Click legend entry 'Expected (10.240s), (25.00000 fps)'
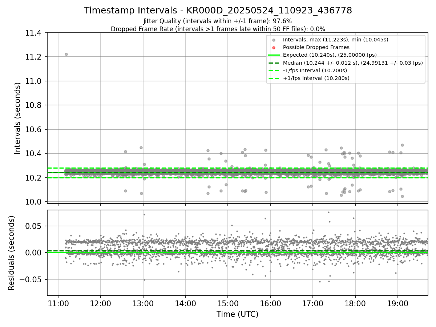This screenshot has height=327, width=436. 330,55
